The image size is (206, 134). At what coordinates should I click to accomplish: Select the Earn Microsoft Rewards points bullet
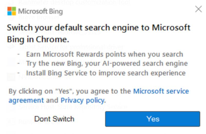coord(104,54)
